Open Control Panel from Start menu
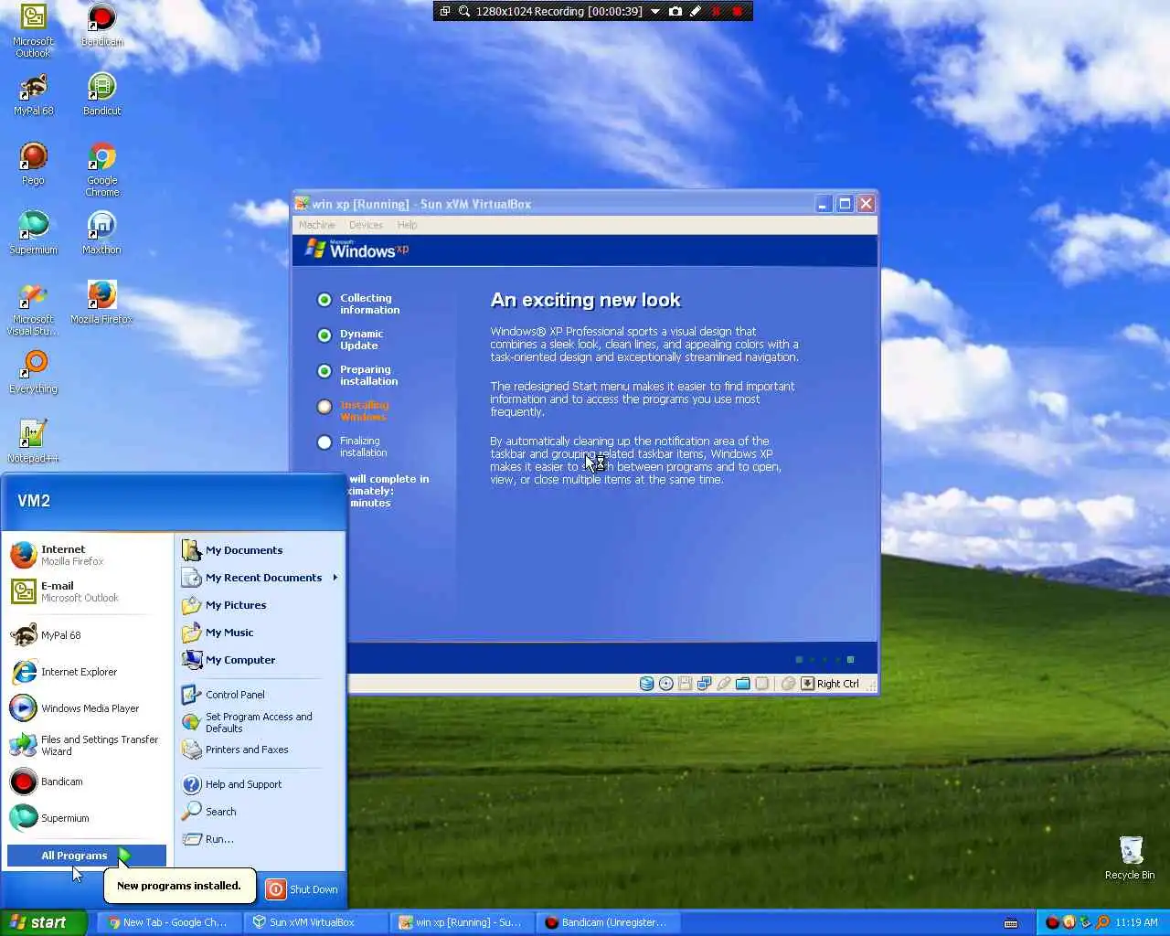This screenshot has height=936, width=1170. [x=261, y=695]
